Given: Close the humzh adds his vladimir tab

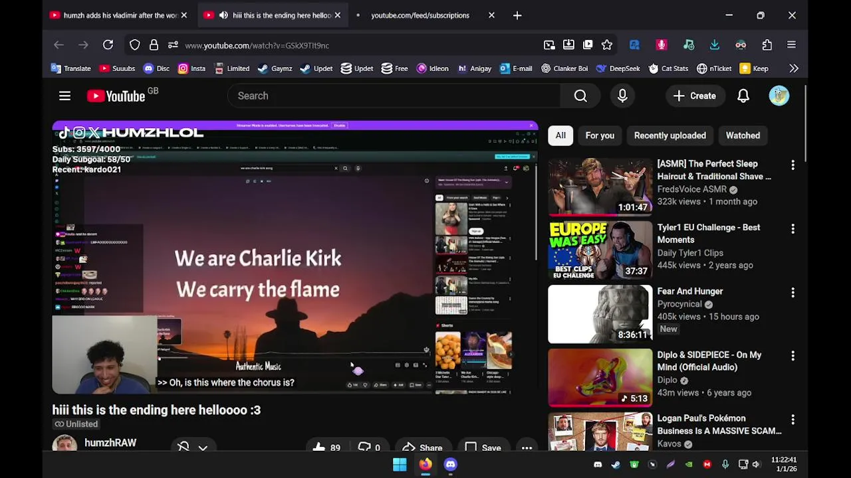Looking at the screenshot, I should pyautogui.click(x=184, y=15).
